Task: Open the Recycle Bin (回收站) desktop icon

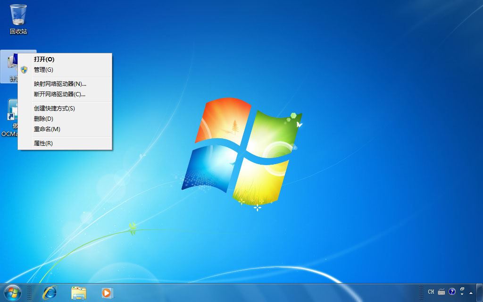Action: point(18,19)
